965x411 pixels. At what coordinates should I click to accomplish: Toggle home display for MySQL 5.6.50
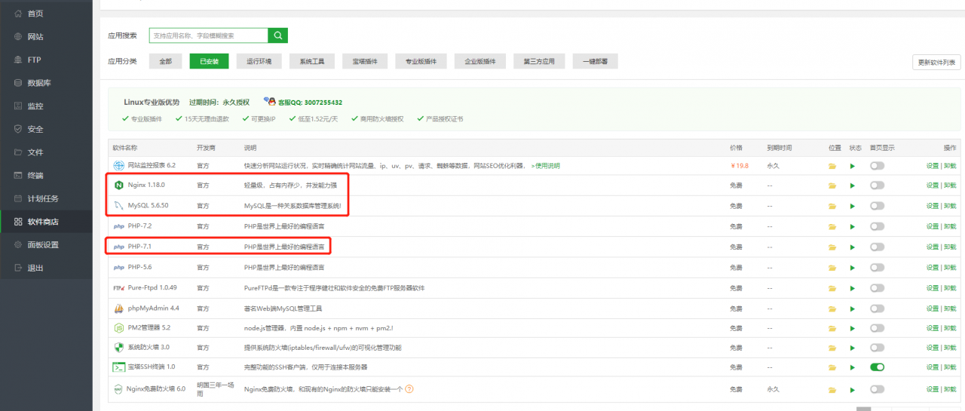pyautogui.click(x=877, y=206)
